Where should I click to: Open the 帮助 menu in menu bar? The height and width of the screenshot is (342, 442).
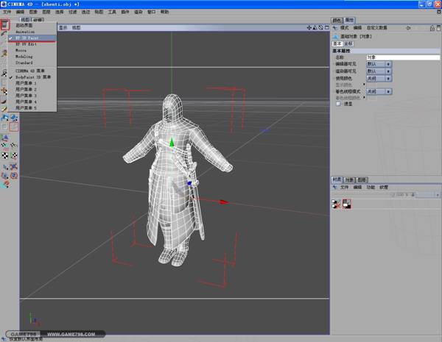point(164,12)
